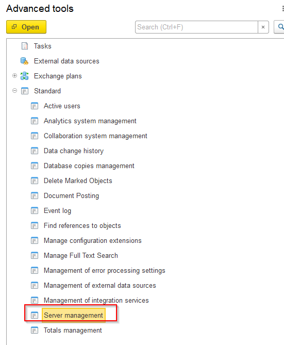Screen dimensions: 284x345
Task: Select Document Posting
Action: [x=71, y=195]
